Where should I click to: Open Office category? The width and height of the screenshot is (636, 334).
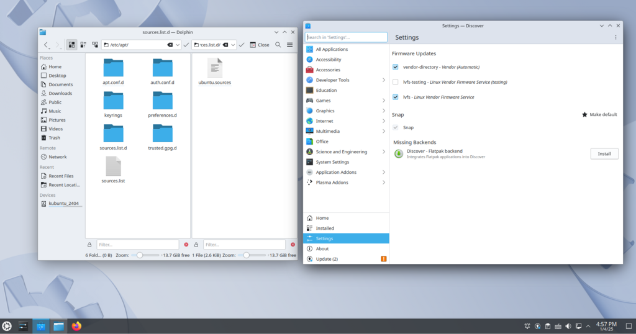[346, 142]
